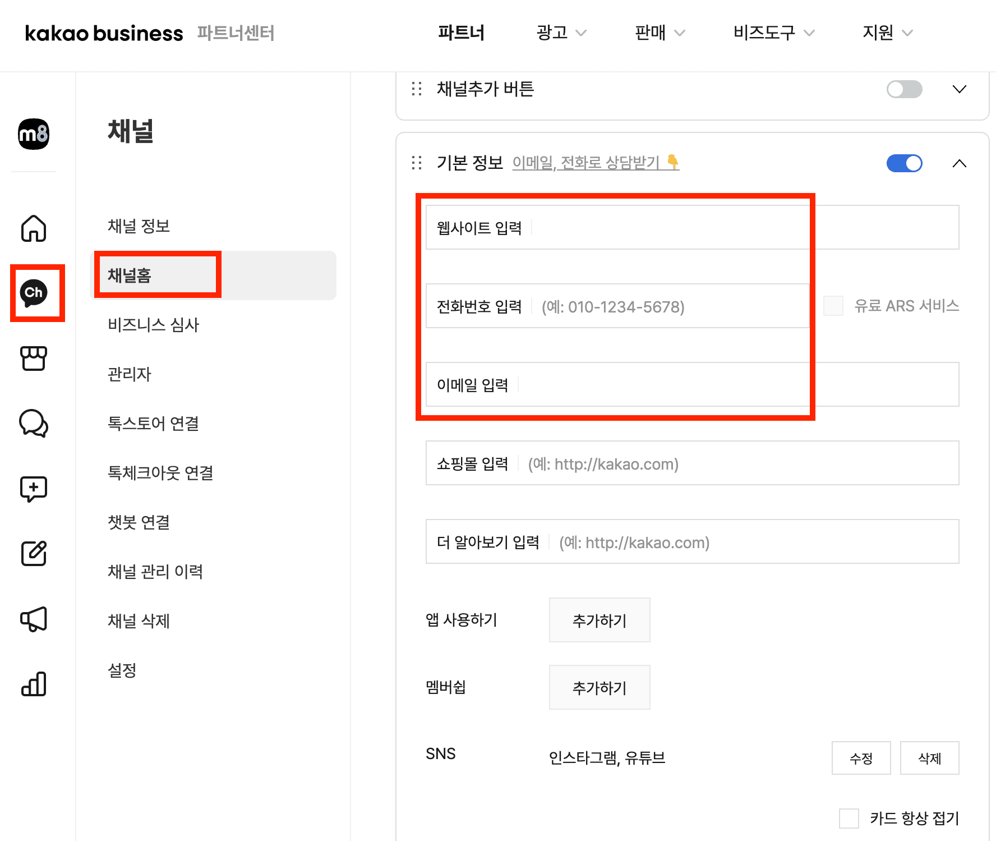Screen dimensions: 996x841
Task: Turn off the 기본 정보 toggle
Action: (903, 163)
